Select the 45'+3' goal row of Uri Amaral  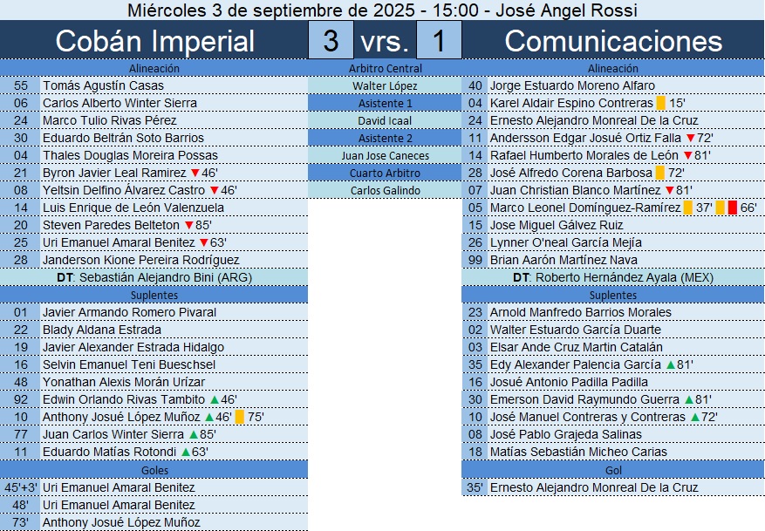tap(154, 487)
